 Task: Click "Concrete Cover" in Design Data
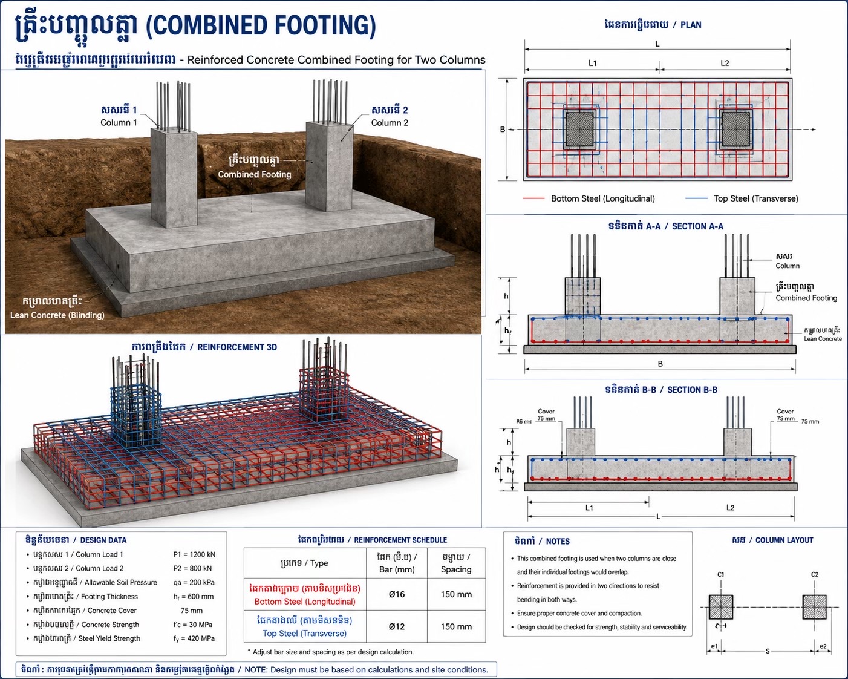pos(112,611)
